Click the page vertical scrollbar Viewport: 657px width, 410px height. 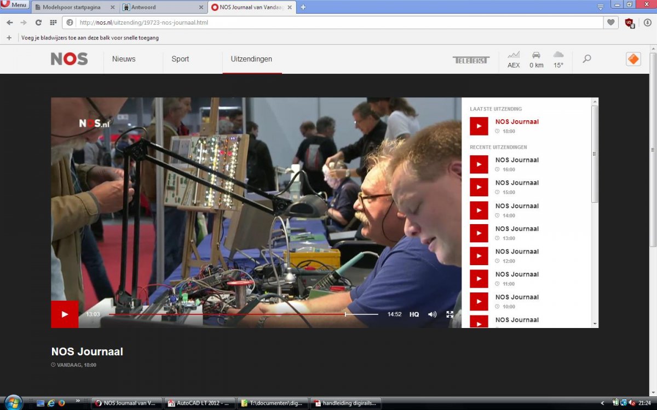click(x=653, y=150)
